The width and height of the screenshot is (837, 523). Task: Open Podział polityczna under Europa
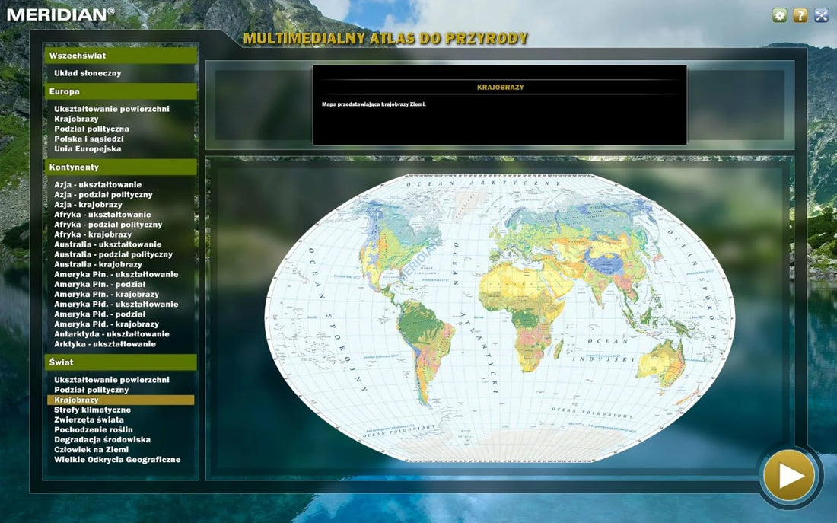pyautogui.click(x=91, y=129)
